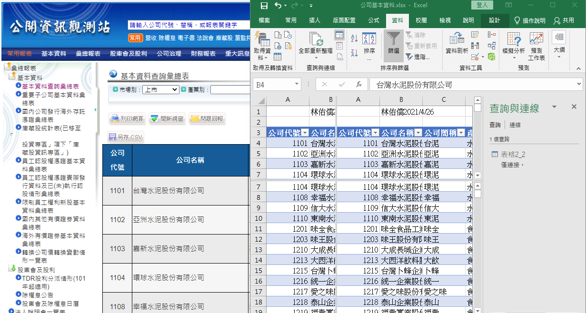Open 公司名稱 column filter dropdown in right pane

click(x=418, y=133)
